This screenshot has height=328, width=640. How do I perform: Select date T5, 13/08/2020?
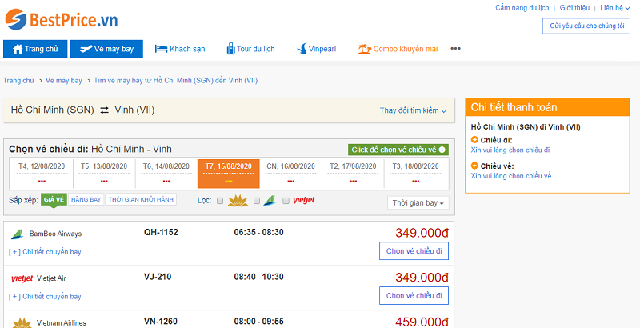(104, 174)
